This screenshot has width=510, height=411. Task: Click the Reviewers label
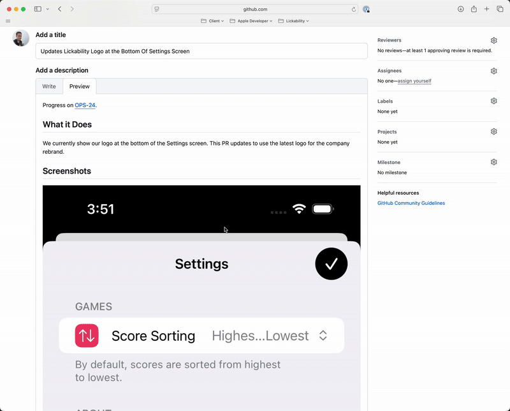(x=390, y=40)
